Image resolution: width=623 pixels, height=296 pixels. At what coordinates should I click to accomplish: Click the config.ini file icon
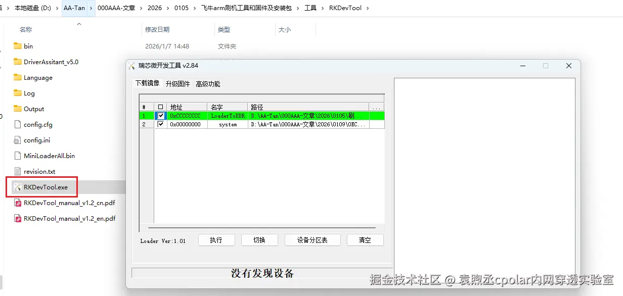[x=18, y=140]
